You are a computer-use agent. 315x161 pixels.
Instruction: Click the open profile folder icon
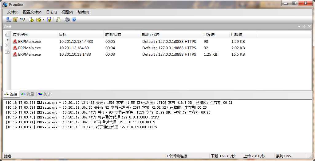coord(39,20)
